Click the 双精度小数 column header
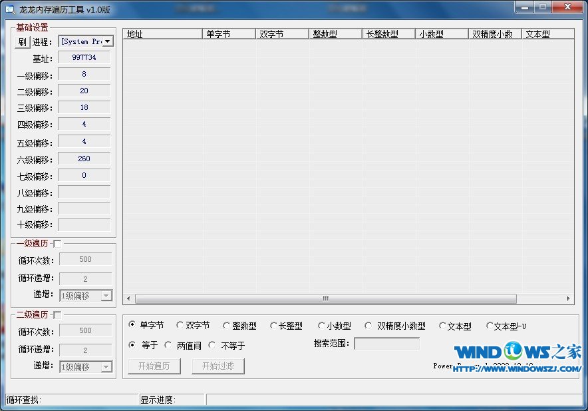Viewport: 588px width, 411px height. click(494, 34)
